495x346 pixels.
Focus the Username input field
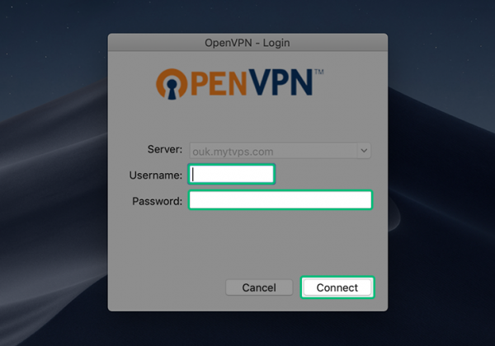[x=232, y=175]
